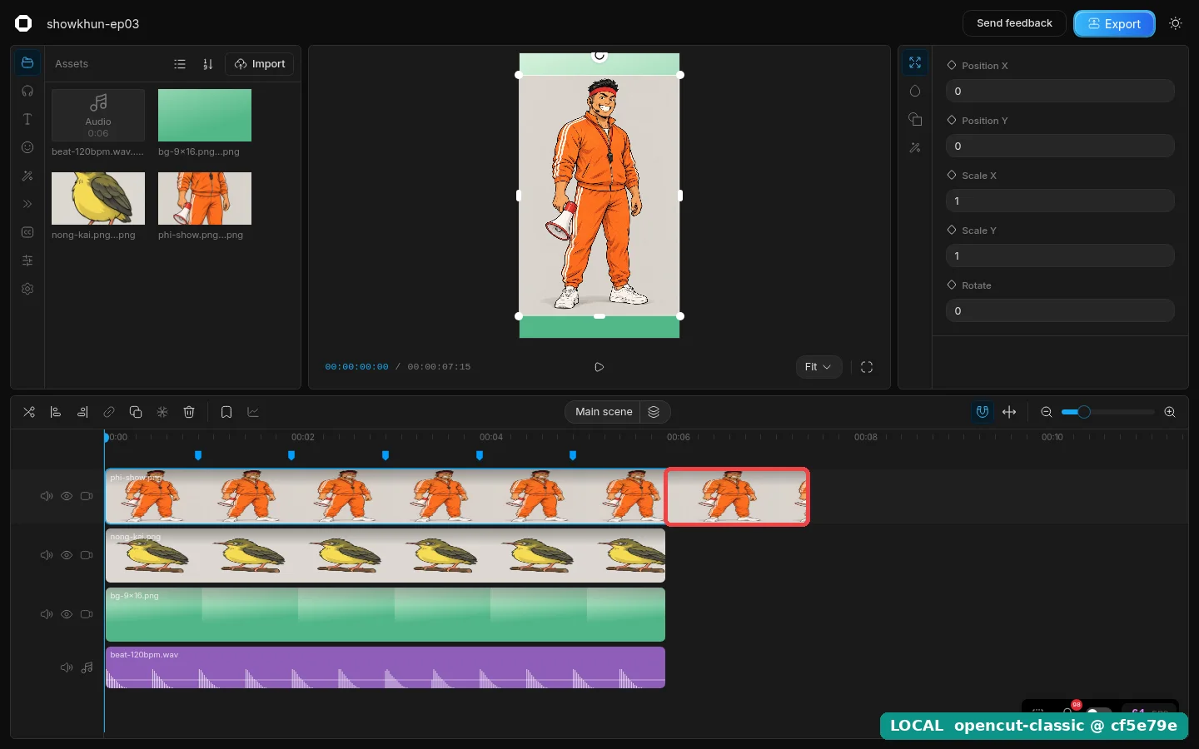
Task: Play the preview
Action: click(x=599, y=367)
